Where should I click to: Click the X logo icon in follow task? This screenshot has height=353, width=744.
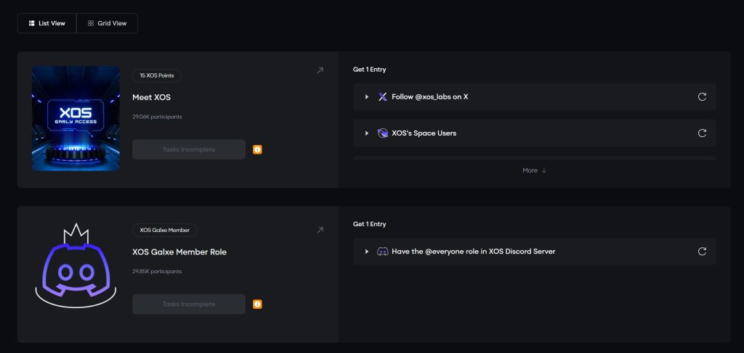(382, 97)
